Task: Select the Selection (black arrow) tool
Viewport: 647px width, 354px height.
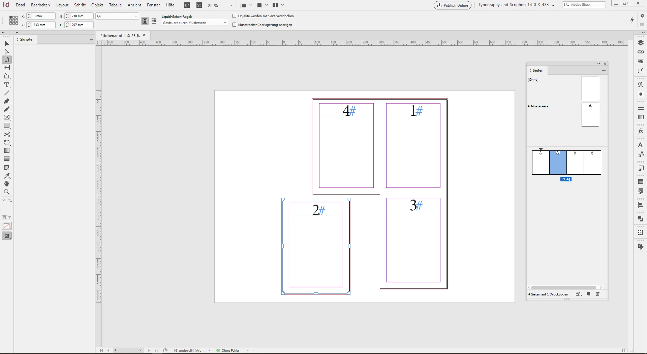Action: (x=7, y=44)
